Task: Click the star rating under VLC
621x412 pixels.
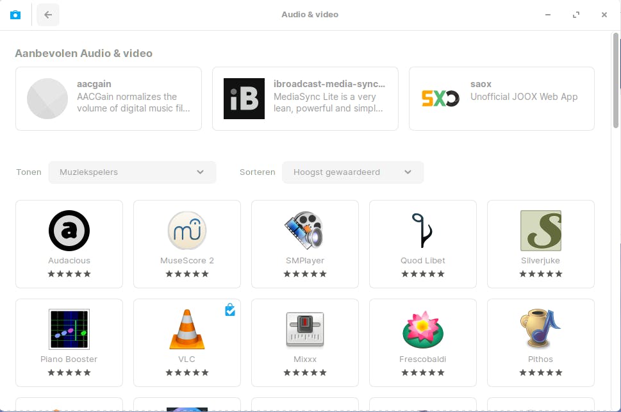Action: coord(187,372)
